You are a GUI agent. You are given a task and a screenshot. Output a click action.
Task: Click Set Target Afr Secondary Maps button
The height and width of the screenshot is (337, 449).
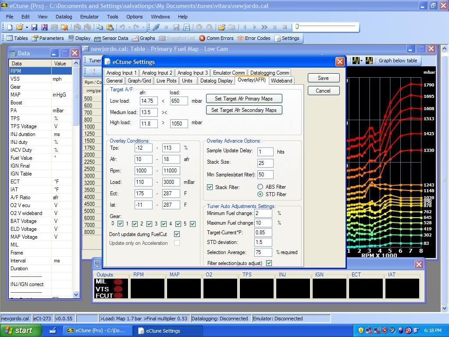coord(244,110)
